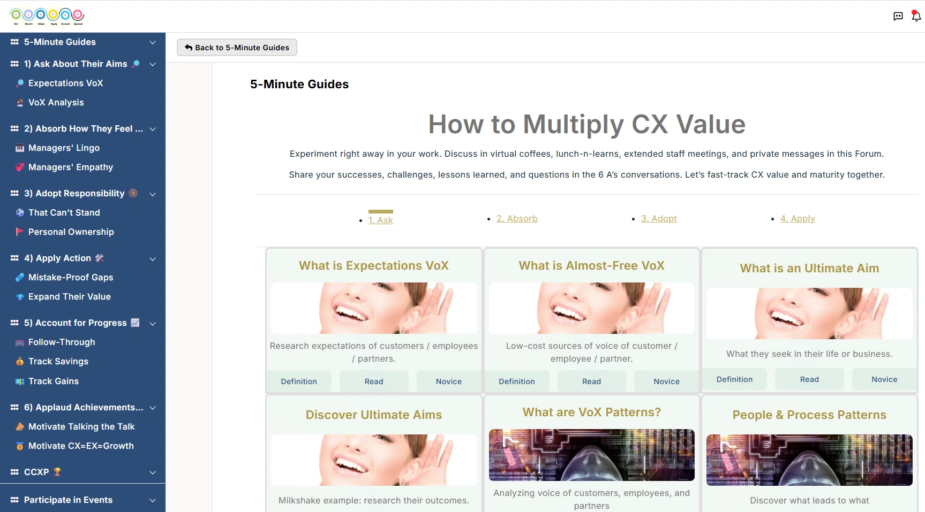925x512 pixels.
Task: Click the crystal ball icon next to VoX Analysis
Action: (x=20, y=102)
